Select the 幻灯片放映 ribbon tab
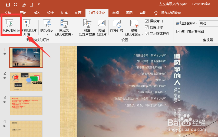Image resolution: width=218 pixels, height=137 pixels. tap(97, 13)
